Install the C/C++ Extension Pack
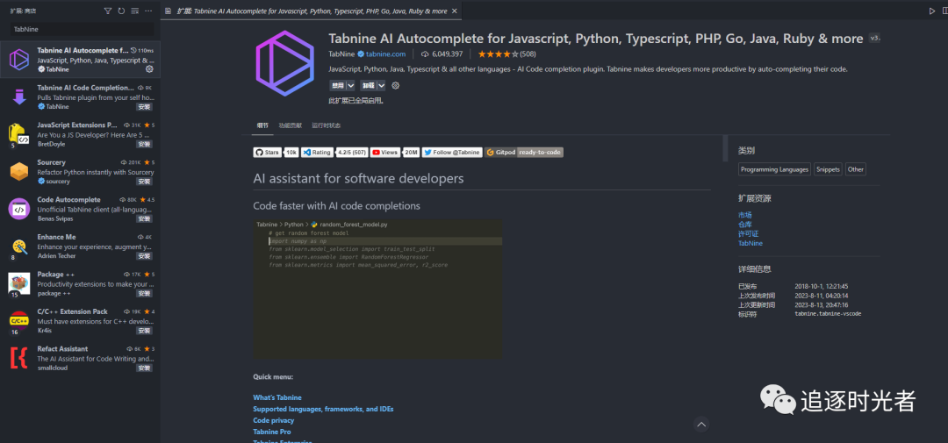948x443 pixels. pyautogui.click(x=144, y=331)
